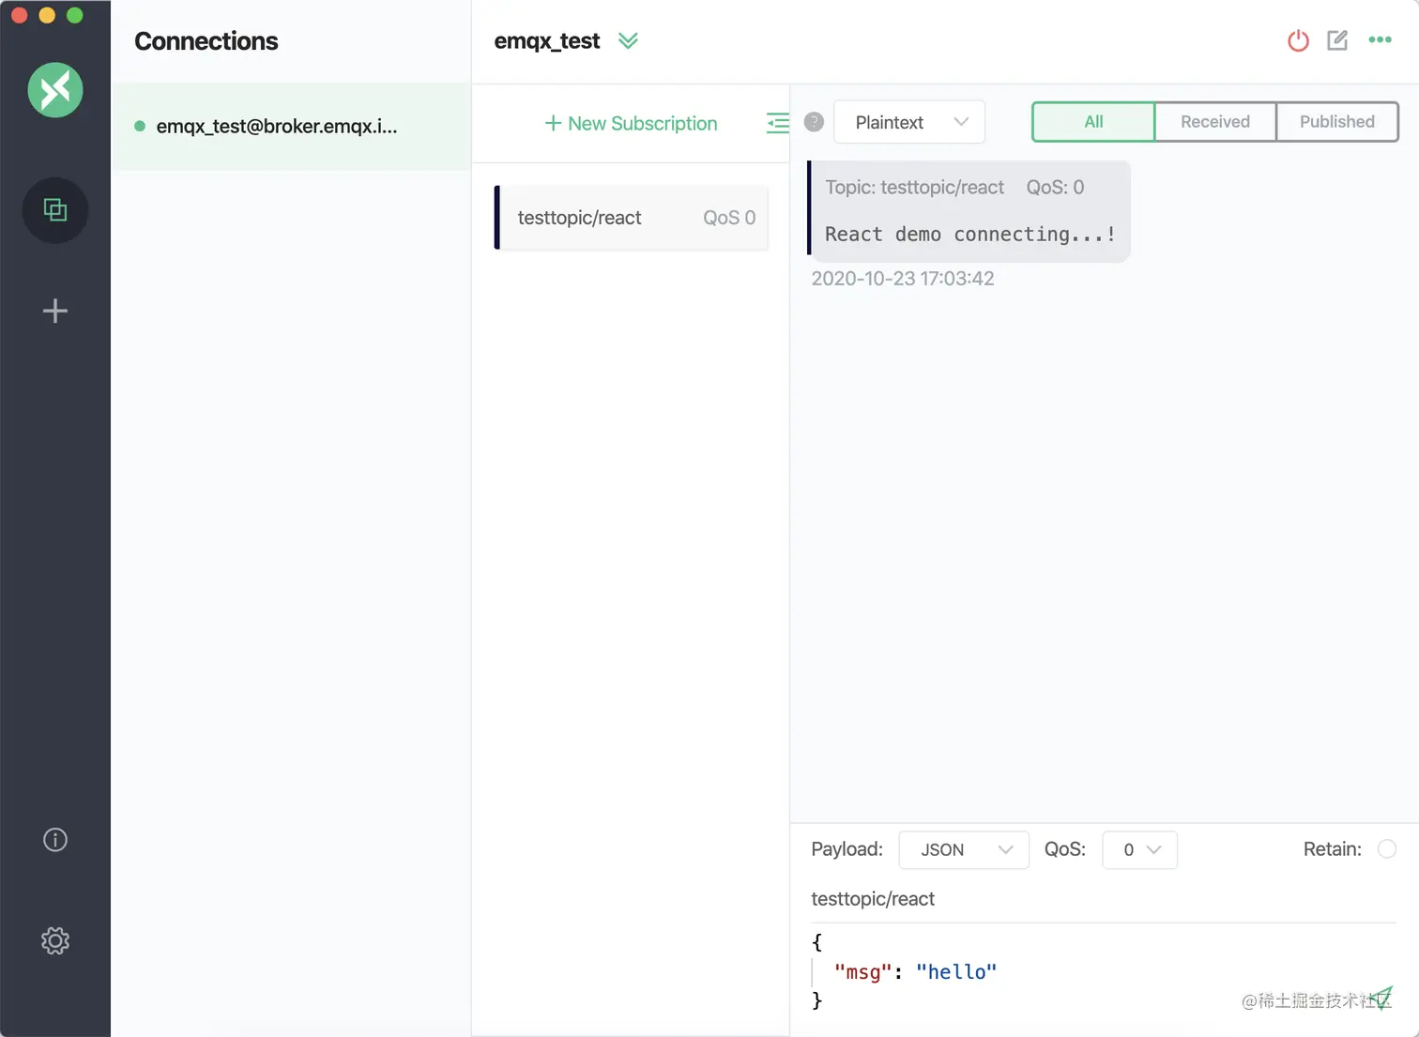Click the MQTTX logo icon

[55, 90]
